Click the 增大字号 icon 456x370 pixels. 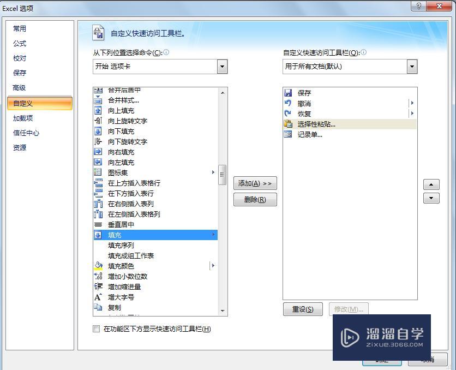(x=98, y=297)
